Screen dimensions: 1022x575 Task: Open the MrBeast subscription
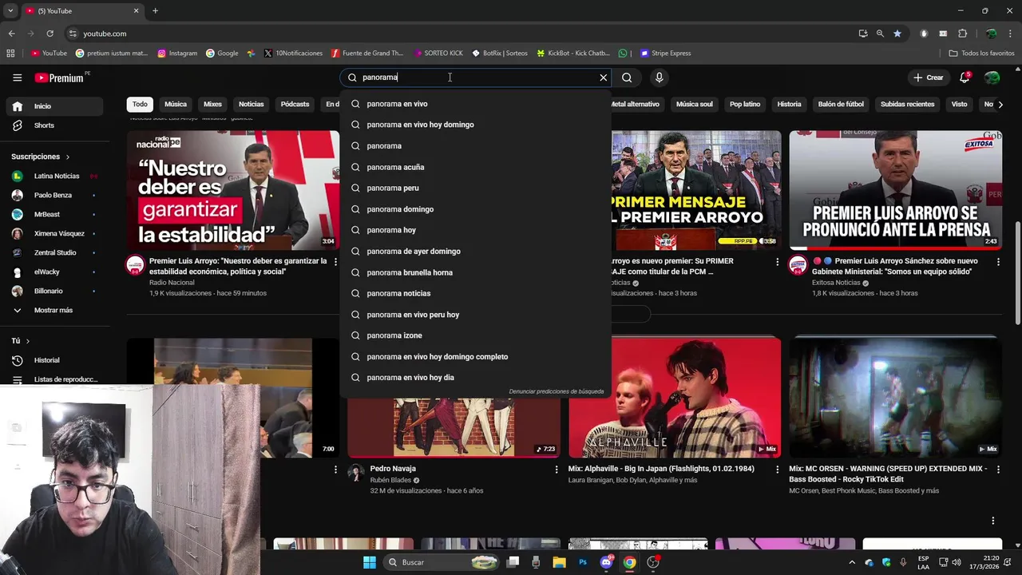(54, 214)
